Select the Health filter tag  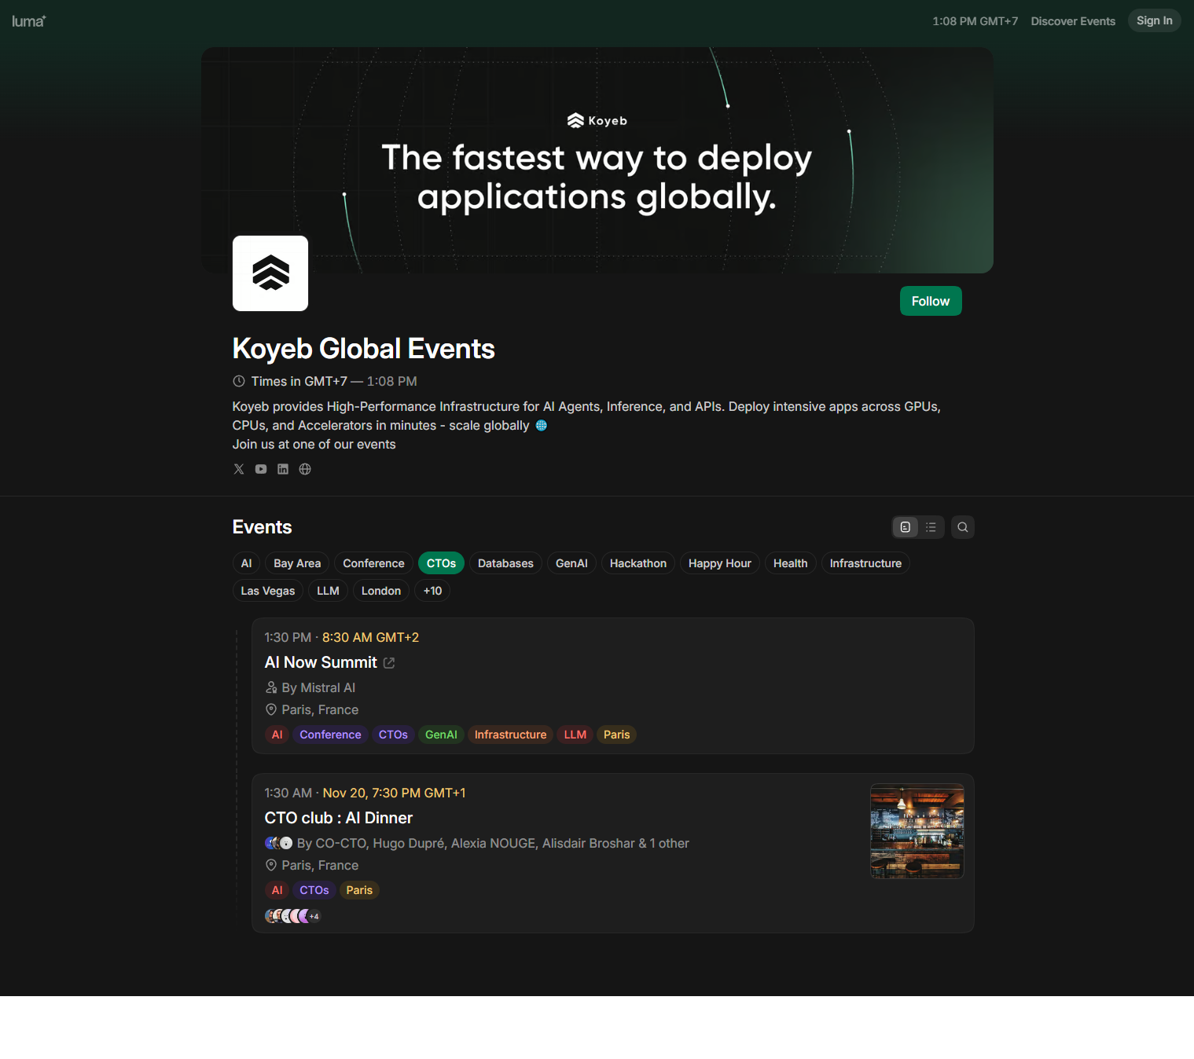click(790, 563)
